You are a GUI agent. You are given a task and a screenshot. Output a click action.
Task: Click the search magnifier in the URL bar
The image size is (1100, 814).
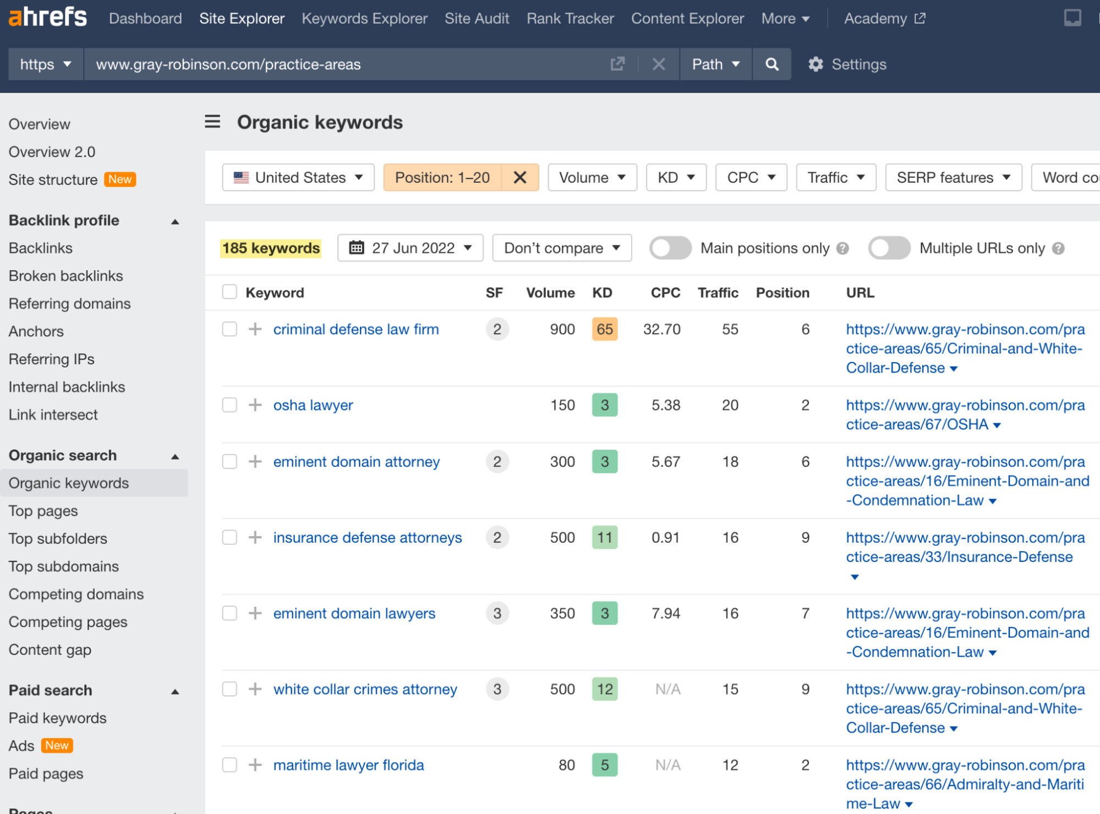click(x=771, y=64)
